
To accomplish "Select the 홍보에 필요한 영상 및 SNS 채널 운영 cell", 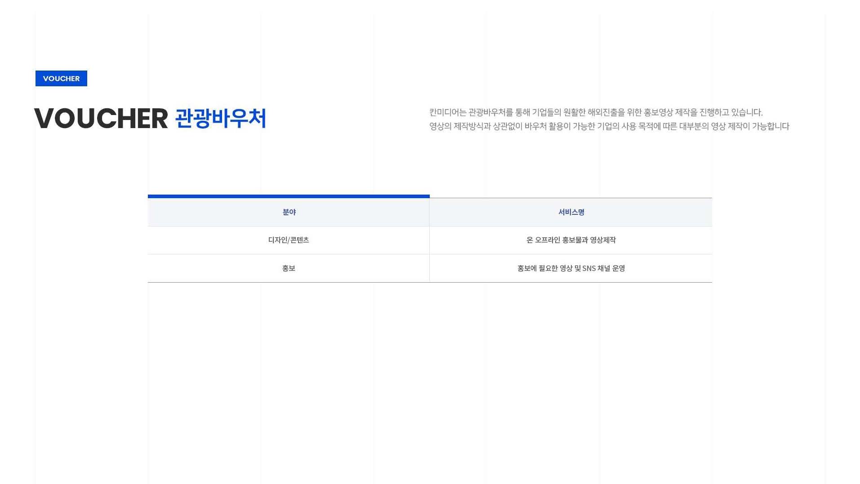I will pos(570,268).
